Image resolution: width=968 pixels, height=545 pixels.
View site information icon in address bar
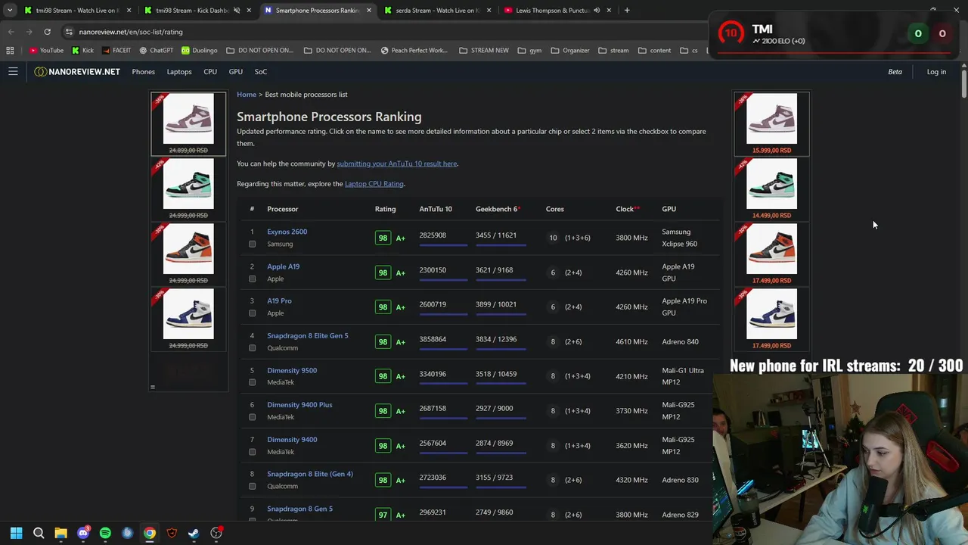point(69,32)
